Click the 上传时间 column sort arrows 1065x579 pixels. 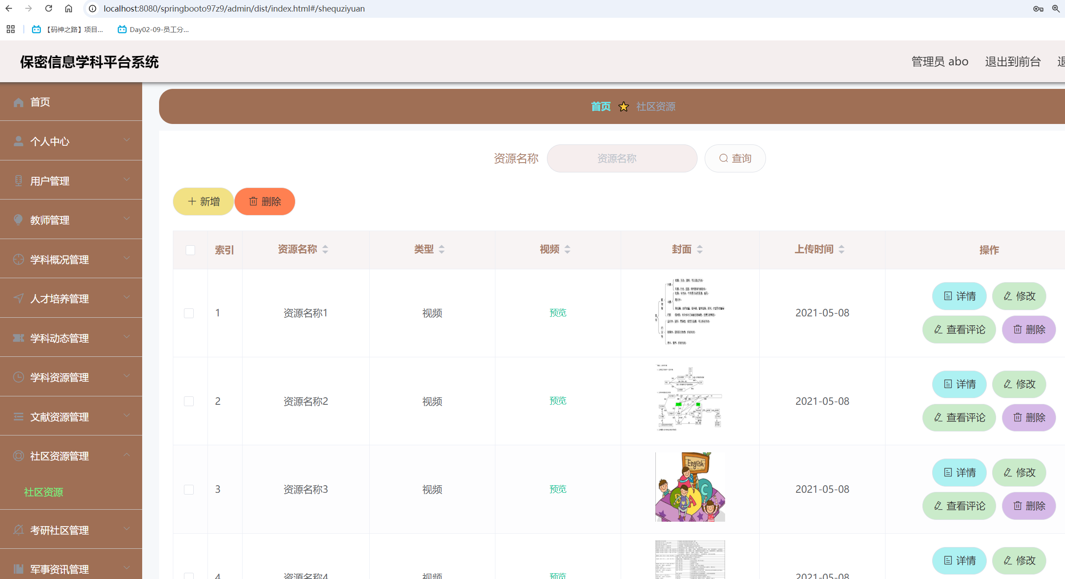[842, 249]
